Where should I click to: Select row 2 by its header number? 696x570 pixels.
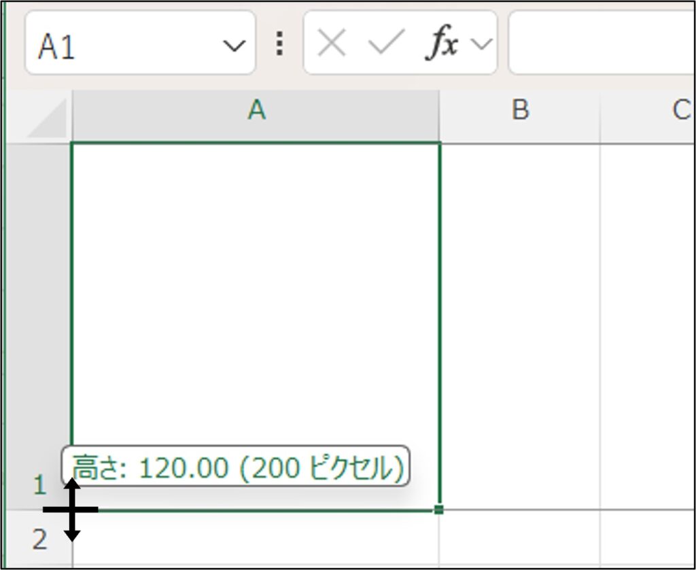pyautogui.click(x=39, y=540)
